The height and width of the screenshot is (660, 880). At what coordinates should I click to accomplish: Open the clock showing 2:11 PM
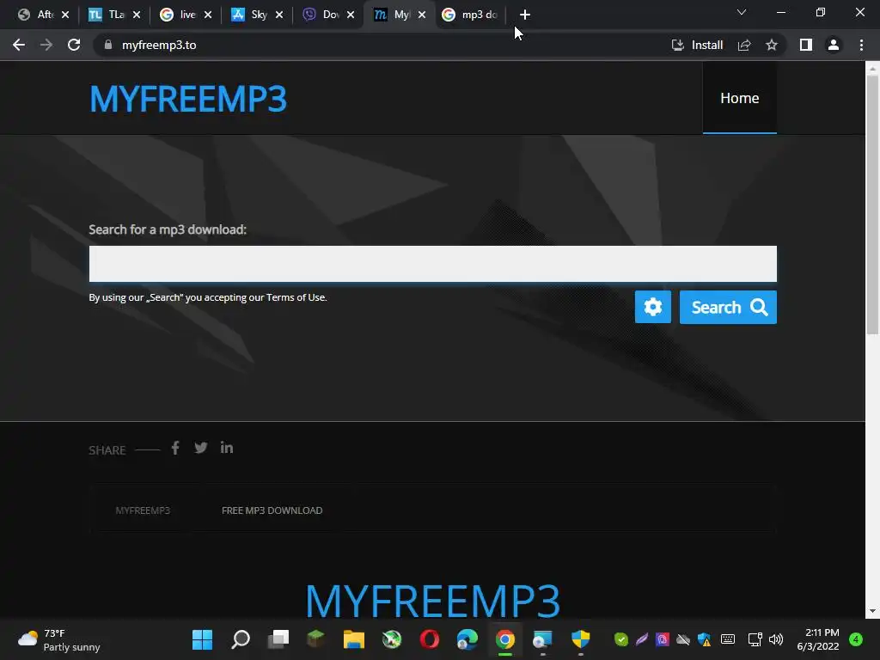click(818, 639)
